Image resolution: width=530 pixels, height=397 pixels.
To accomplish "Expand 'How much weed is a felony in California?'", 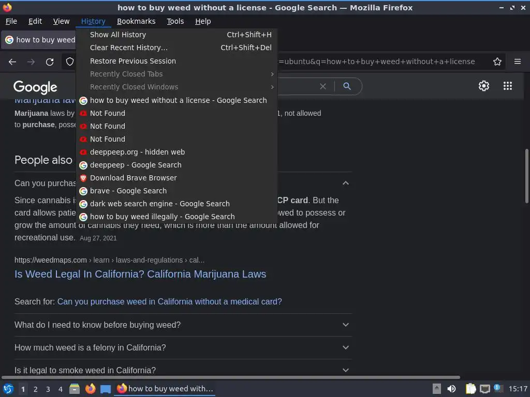I will (x=183, y=347).
